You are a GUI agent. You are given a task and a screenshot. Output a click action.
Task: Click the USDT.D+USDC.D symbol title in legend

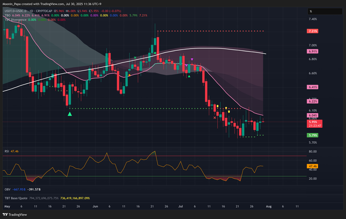28,11
